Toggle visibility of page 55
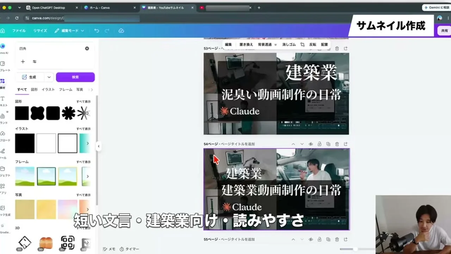Viewport: 451px width, 254px height. coord(311,239)
